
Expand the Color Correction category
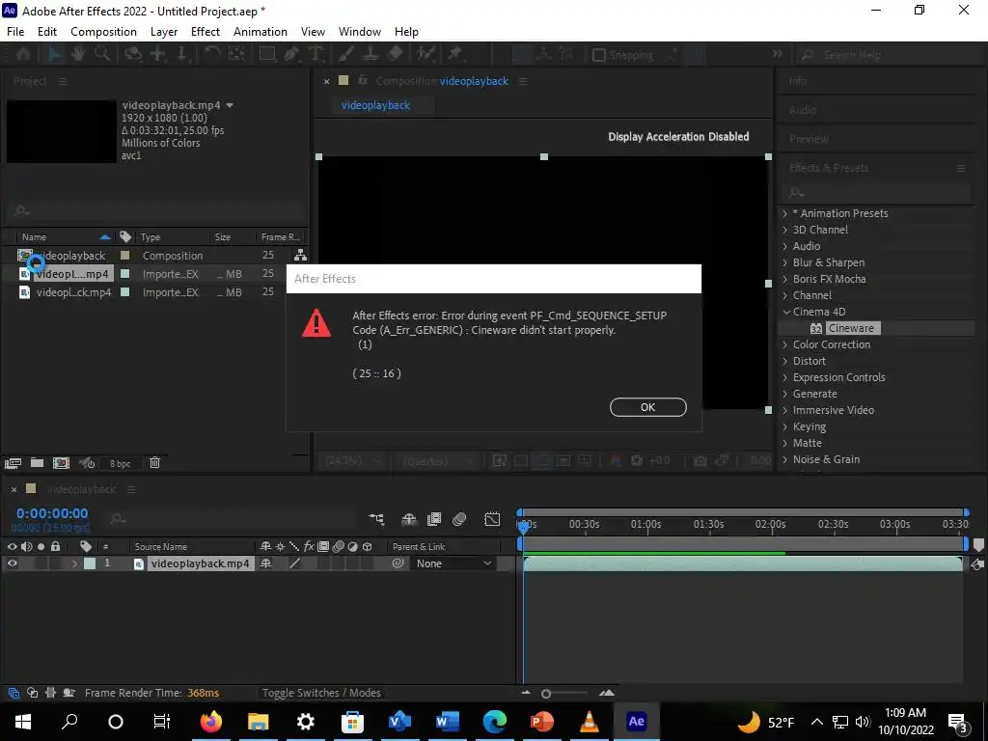coord(785,344)
